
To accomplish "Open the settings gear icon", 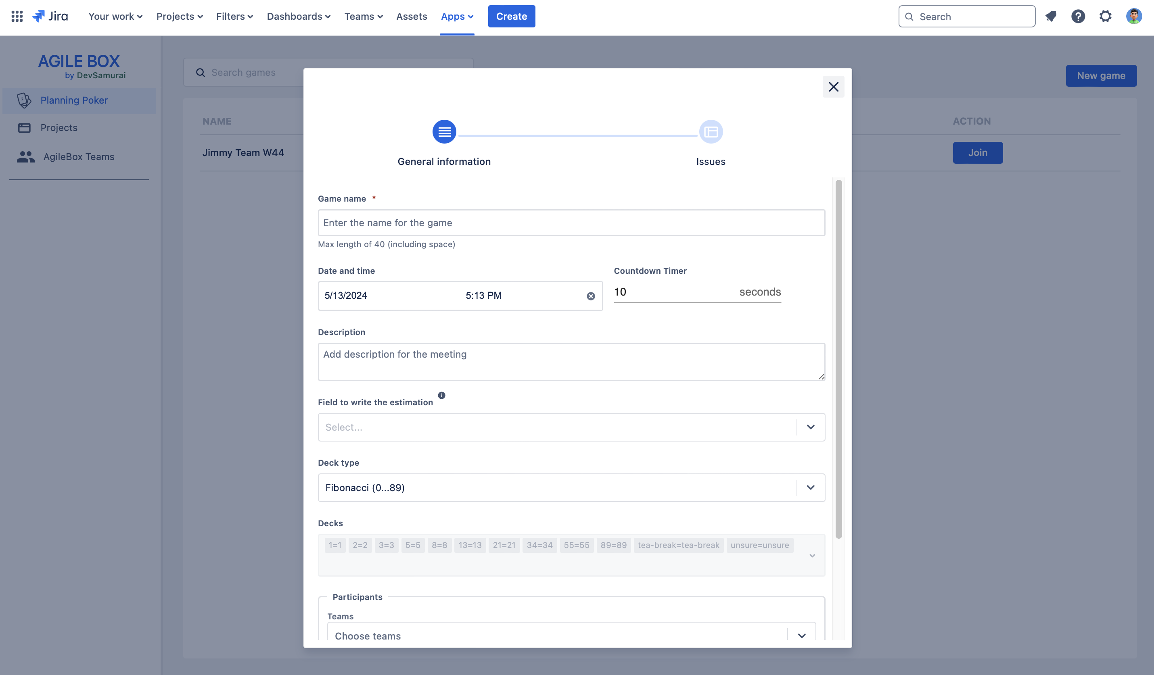I will click(1106, 17).
